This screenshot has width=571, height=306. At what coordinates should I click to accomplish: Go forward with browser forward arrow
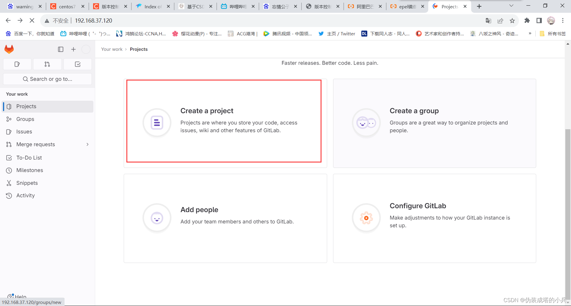pyautogui.click(x=20, y=20)
